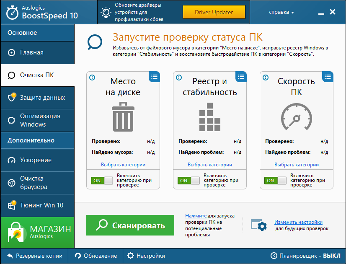Click the large magnifier header icon

click(x=95, y=42)
